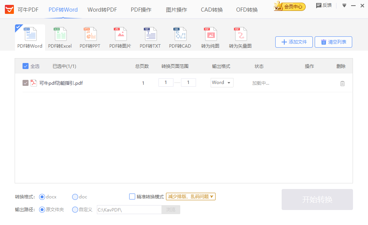The image size is (368, 225).
Task: Open the 反馈 feedback icon
Action: tap(318, 5)
